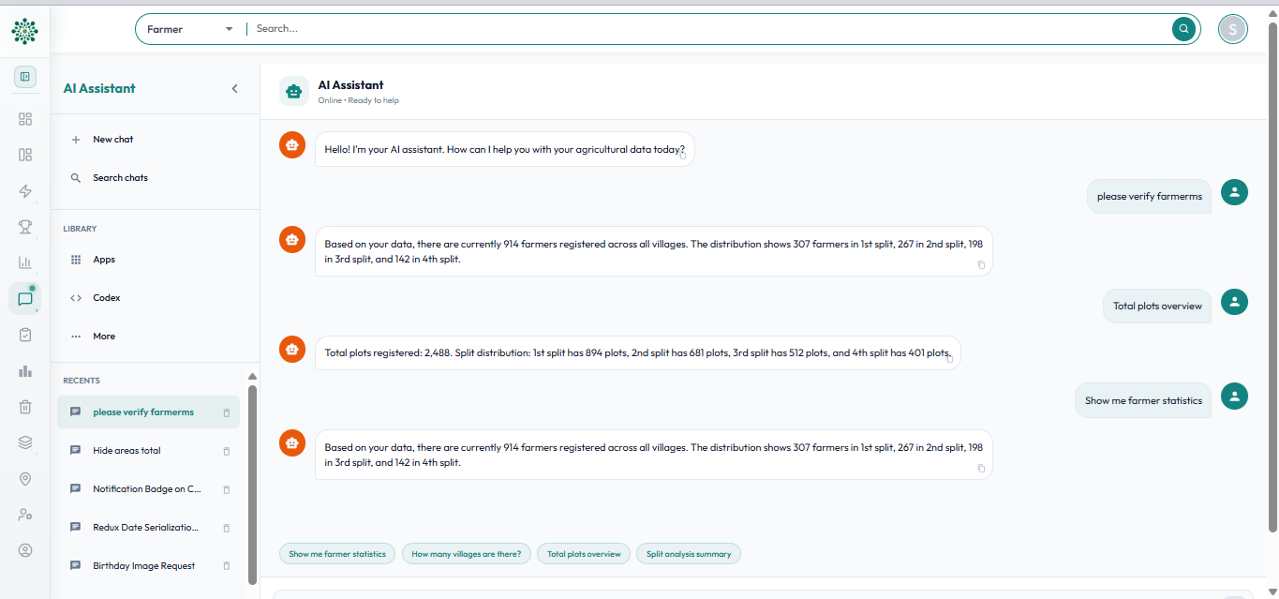The height and width of the screenshot is (599, 1279).
Task: Click the 'Split analysis summary' chip
Action: [x=689, y=554]
